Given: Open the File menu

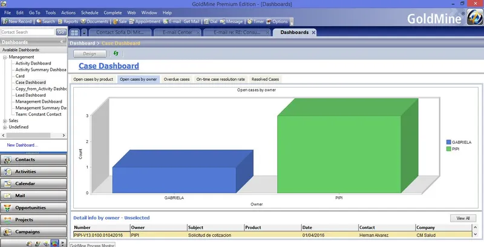Looking at the screenshot, I should tap(7, 13).
